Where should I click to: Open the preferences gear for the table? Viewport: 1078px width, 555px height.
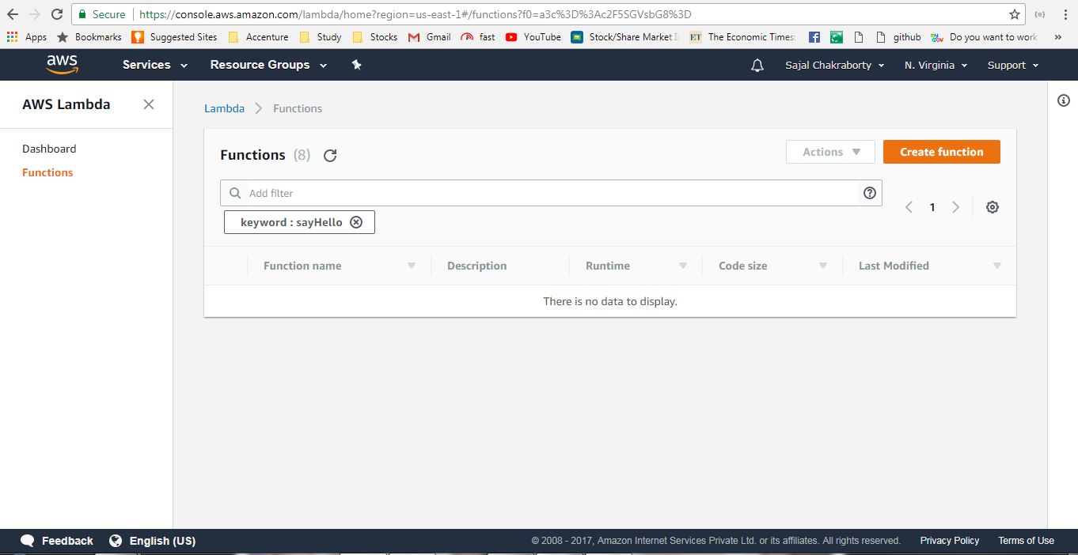pyautogui.click(x=992, y=206)
